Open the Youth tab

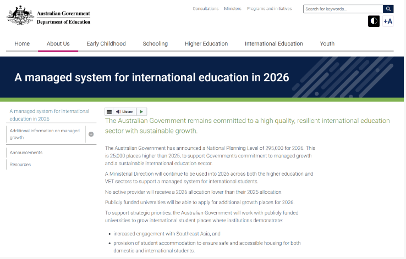point(327,44)
